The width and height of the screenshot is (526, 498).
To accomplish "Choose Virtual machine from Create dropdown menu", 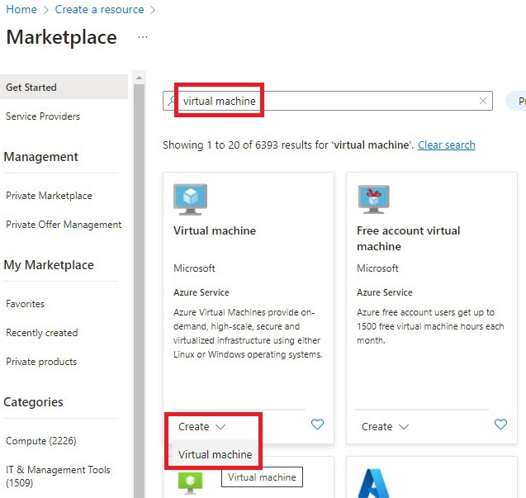I will pos(215,454).
